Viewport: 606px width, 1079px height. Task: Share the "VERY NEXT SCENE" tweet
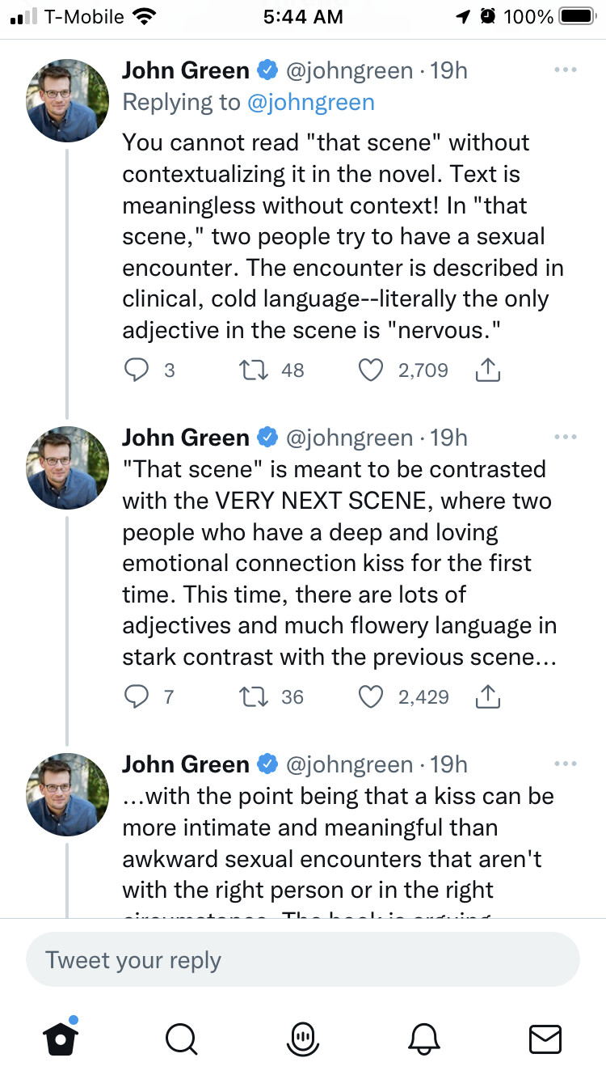pos(487,696)
